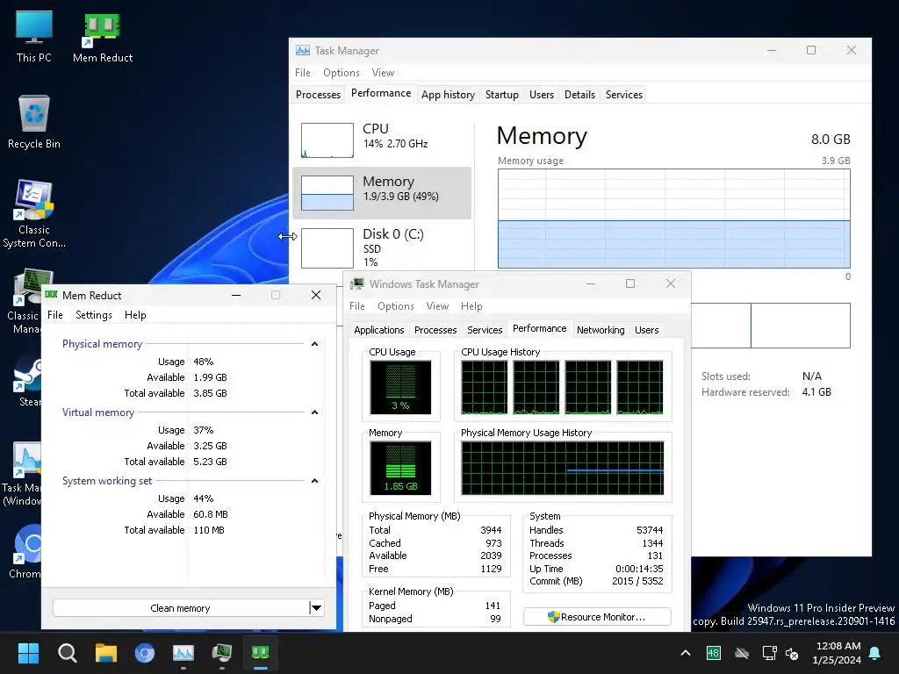Click the network tray icon
This screenshot has height=674, width=899.
pos(769,653)
